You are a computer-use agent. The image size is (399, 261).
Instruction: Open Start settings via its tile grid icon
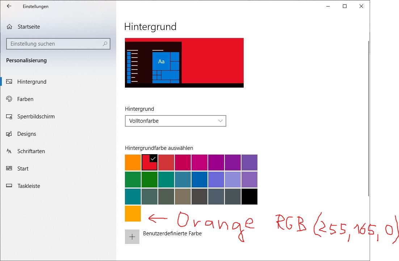9,168
